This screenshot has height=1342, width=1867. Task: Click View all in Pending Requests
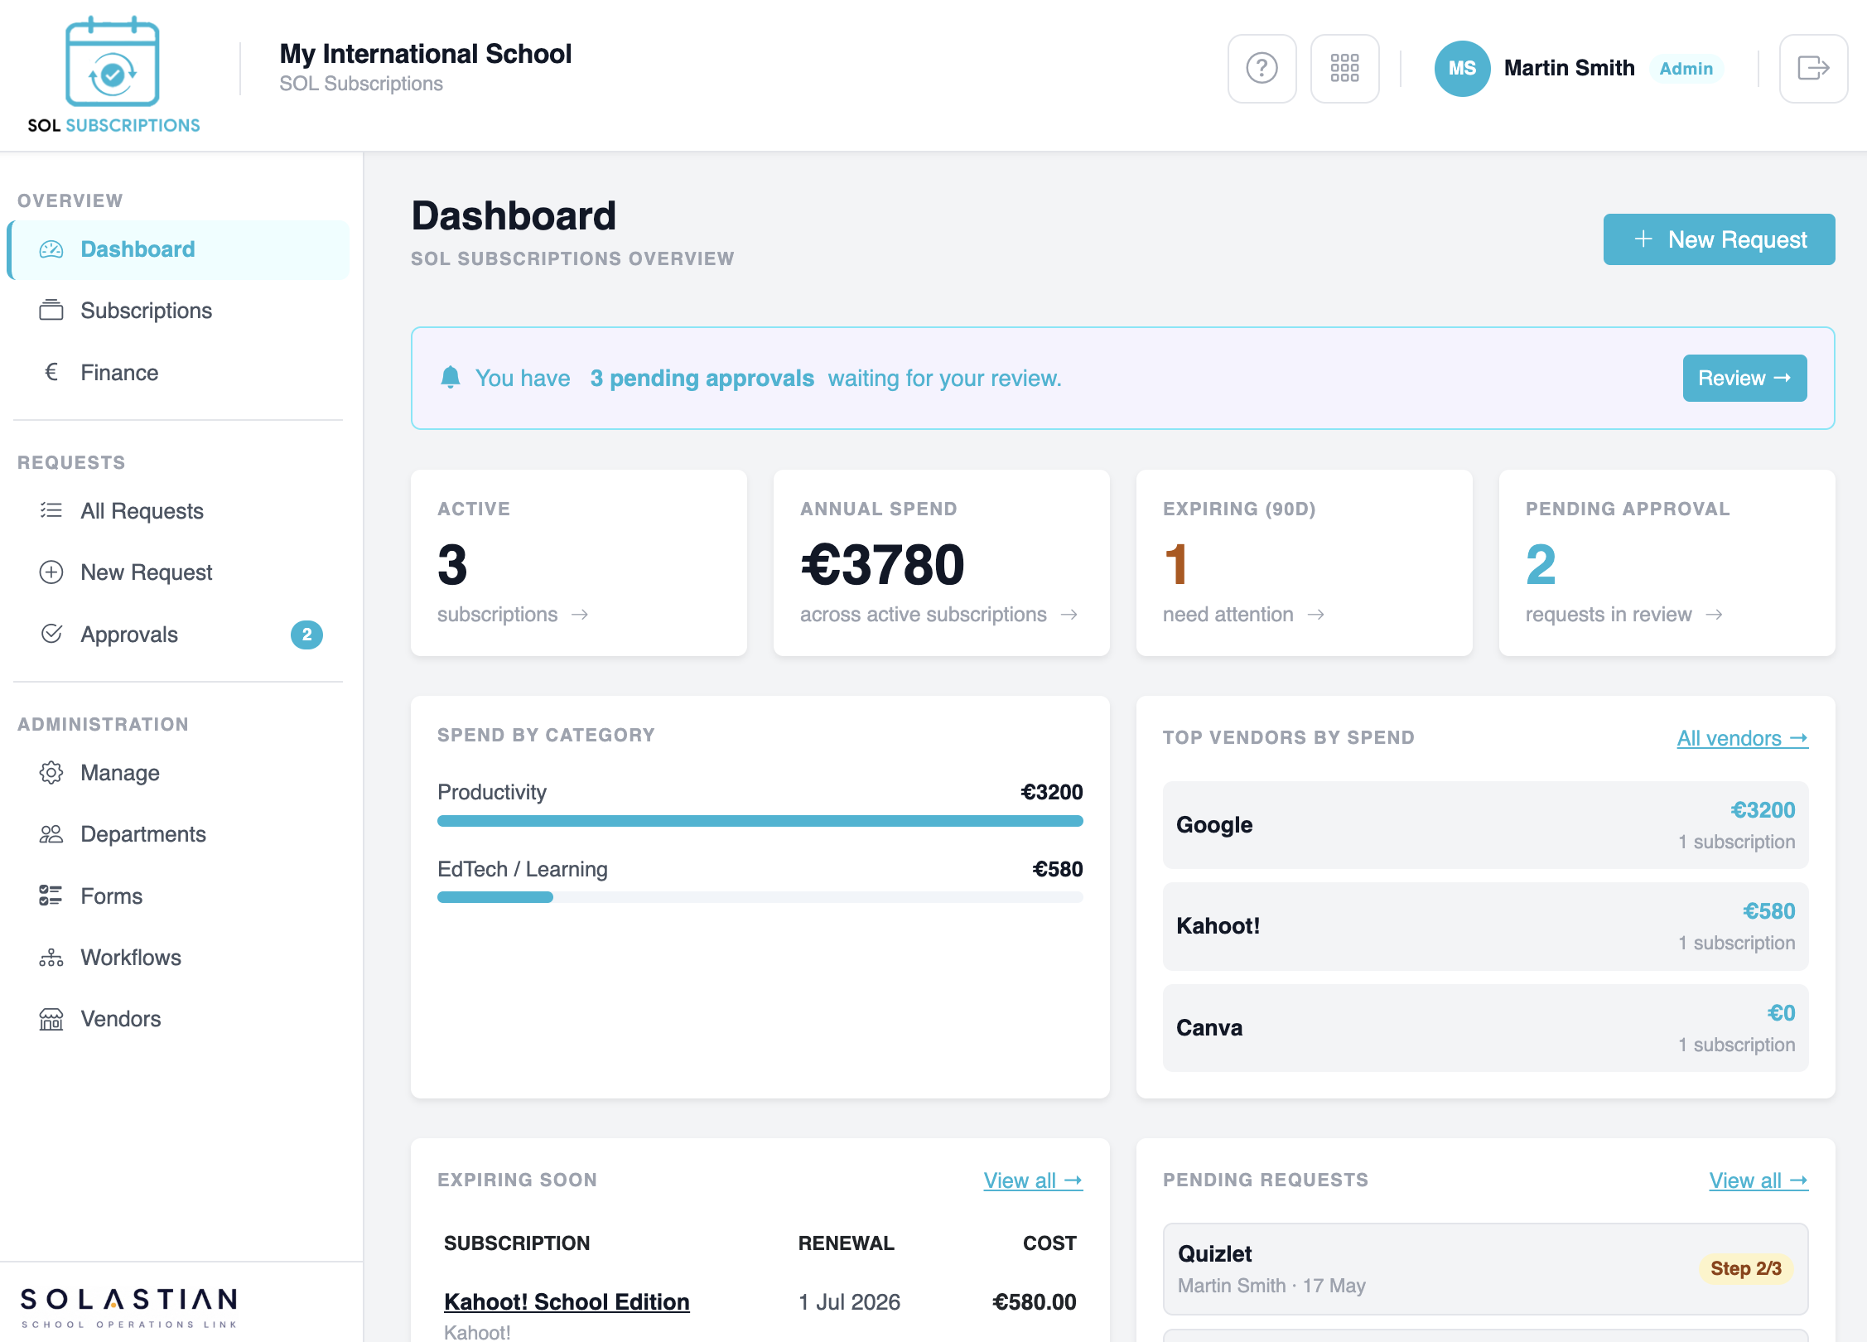(1758, 1180)
